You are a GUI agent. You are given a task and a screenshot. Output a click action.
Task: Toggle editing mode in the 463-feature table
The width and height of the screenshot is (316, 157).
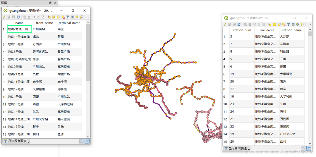225,24
